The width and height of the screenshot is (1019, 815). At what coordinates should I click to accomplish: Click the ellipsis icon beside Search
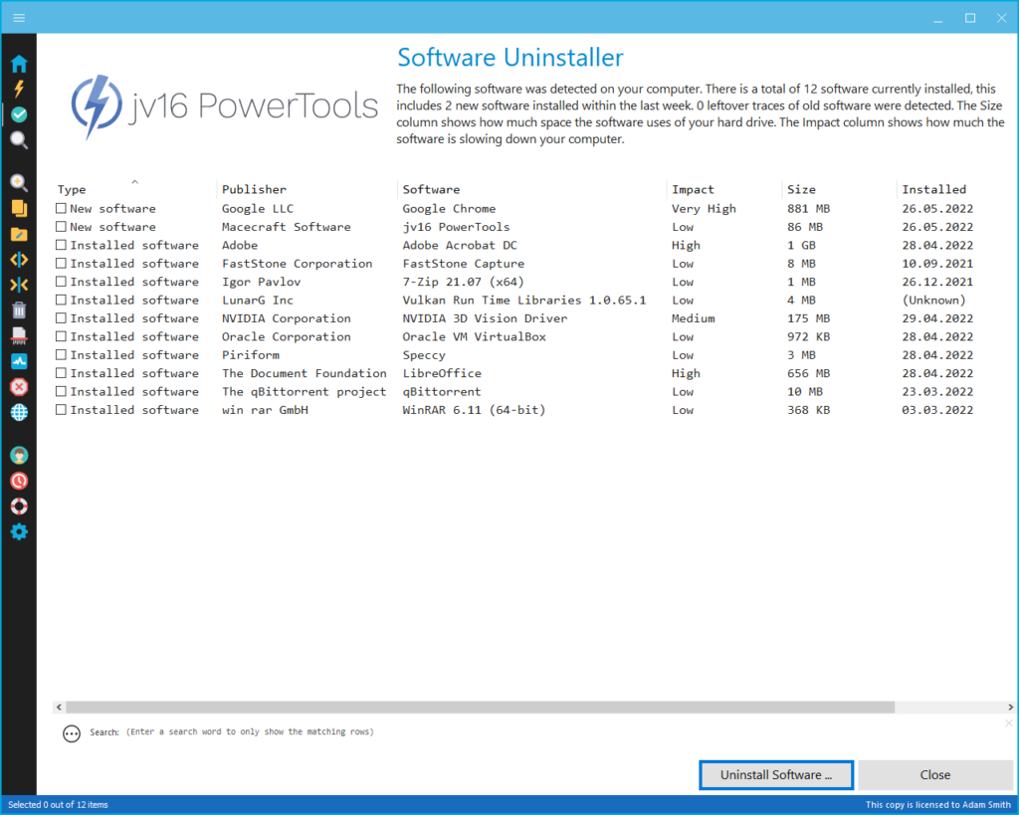pyautogui.click(x=72, y=733)
